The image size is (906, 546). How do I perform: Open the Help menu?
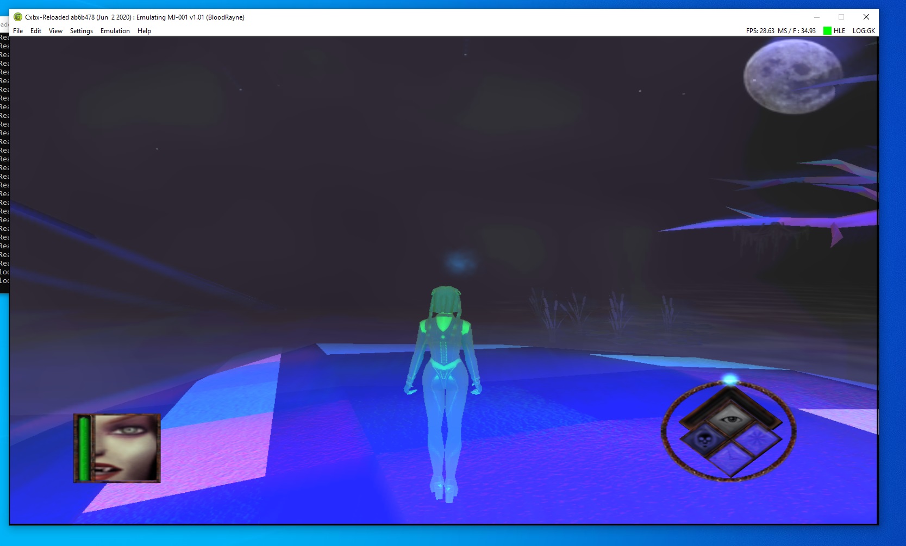click(144, 31)
